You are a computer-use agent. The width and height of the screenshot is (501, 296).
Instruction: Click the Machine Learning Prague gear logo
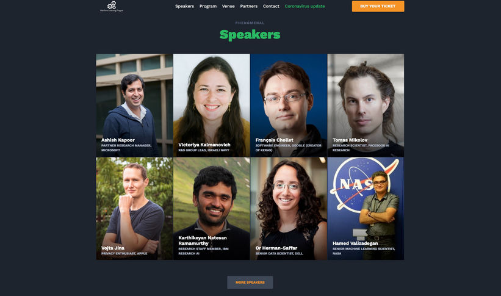(112, 6)
